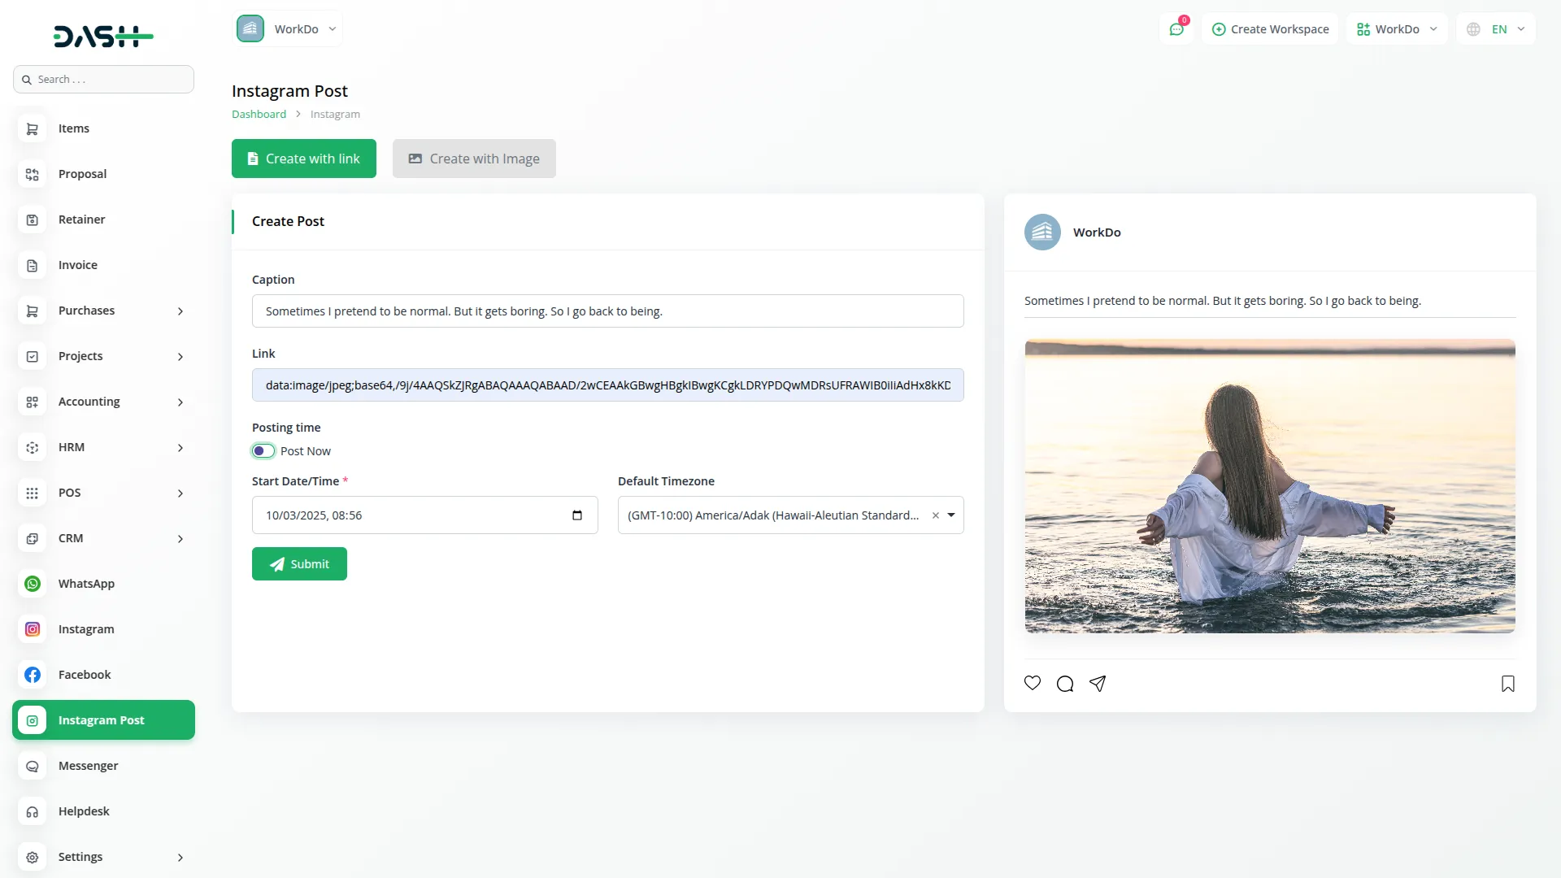Toggle the Post Now switch
Viewport: 1561px width, 878px height.
(x=263, y=451)
